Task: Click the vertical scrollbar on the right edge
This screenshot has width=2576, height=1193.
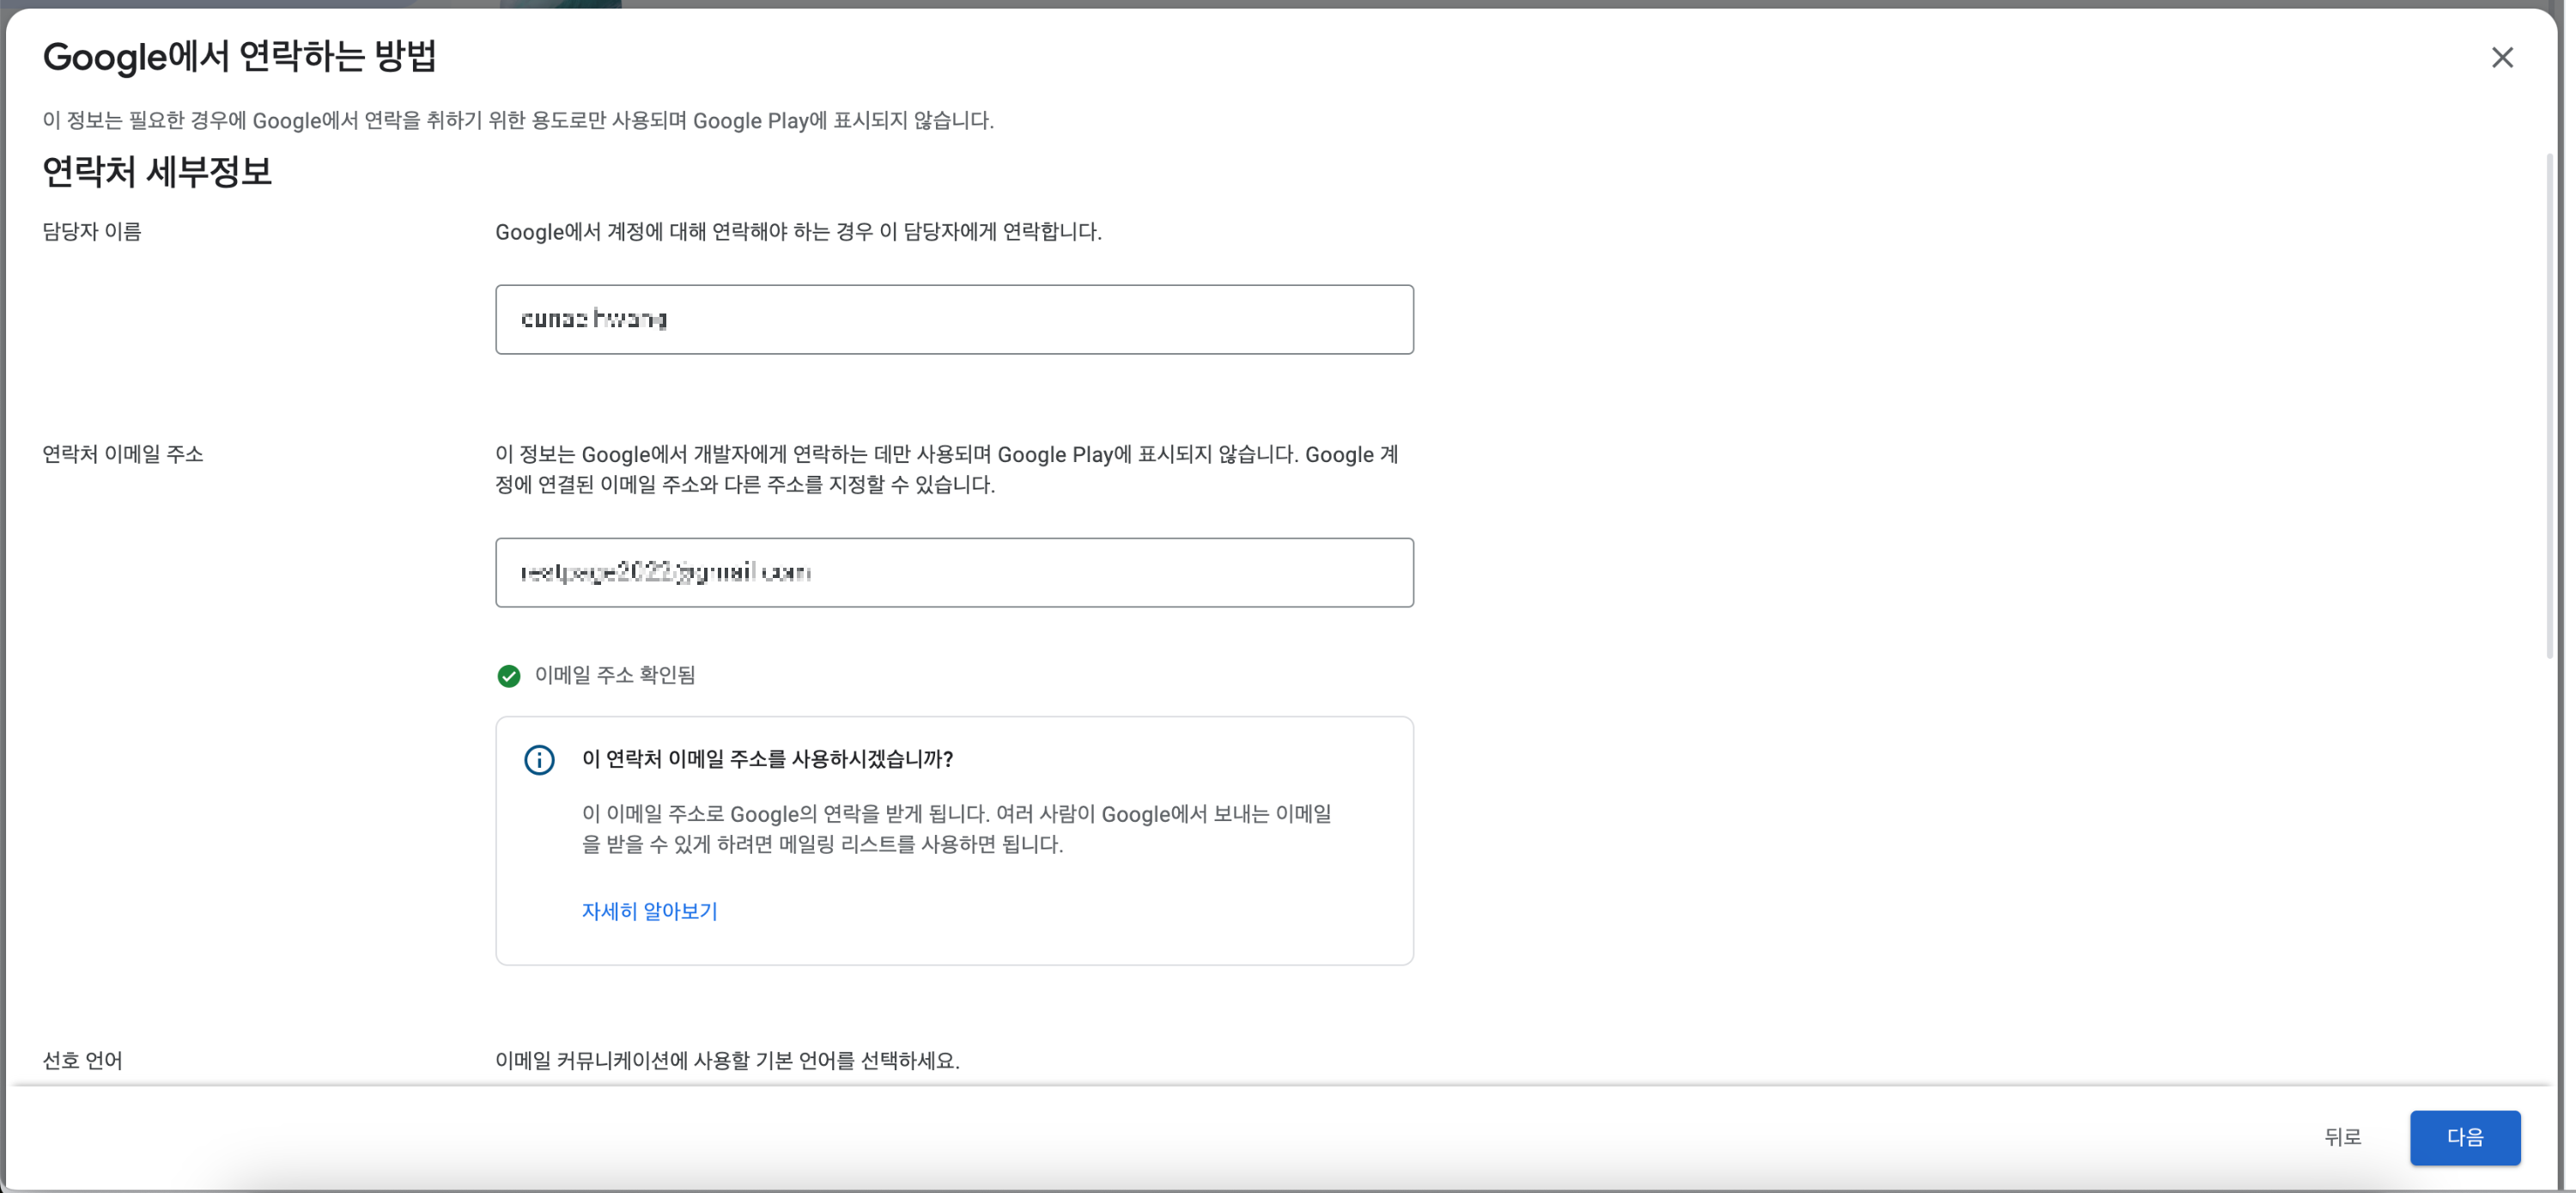Action: click(2549, 405)
